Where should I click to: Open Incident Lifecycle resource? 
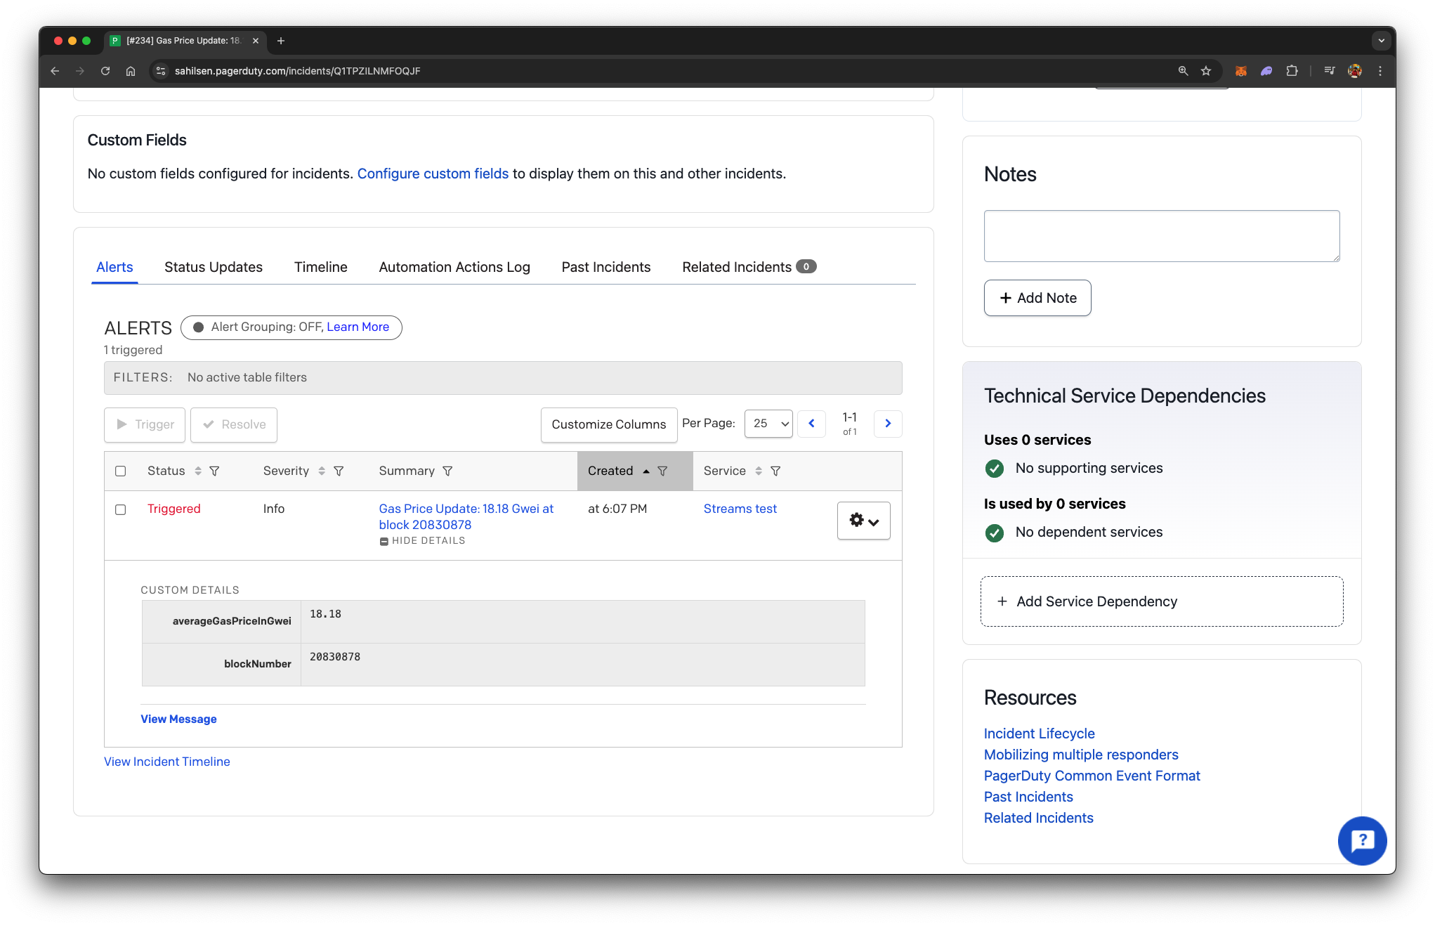point(1039,733)
